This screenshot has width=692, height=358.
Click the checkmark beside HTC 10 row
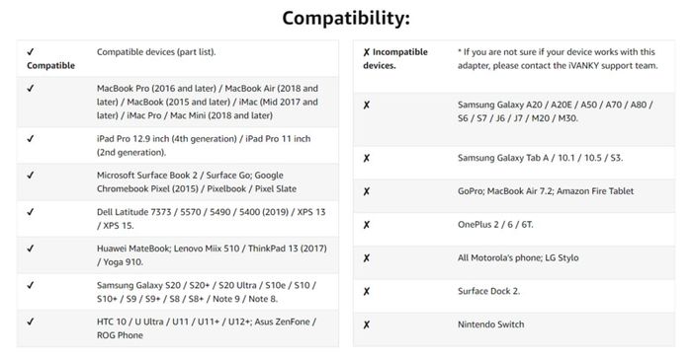[x=30, y=322]
